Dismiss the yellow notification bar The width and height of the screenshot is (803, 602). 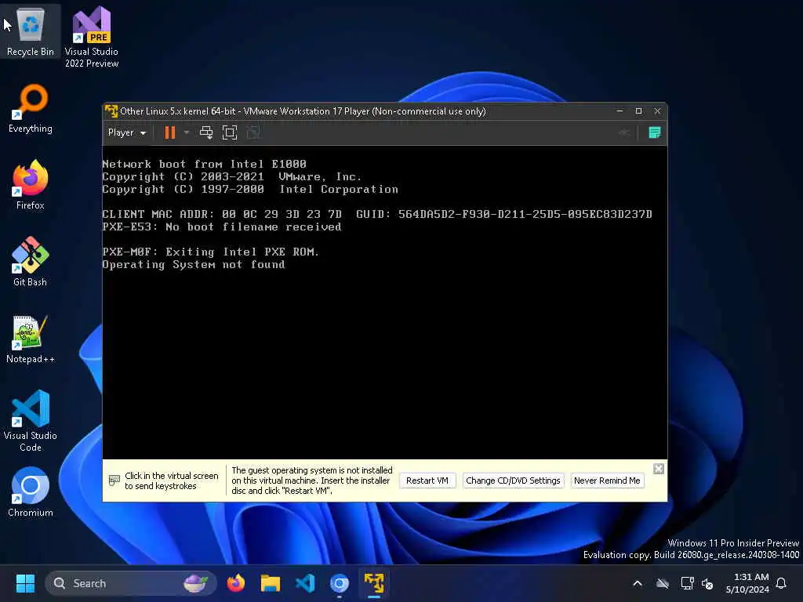(659, 469)
